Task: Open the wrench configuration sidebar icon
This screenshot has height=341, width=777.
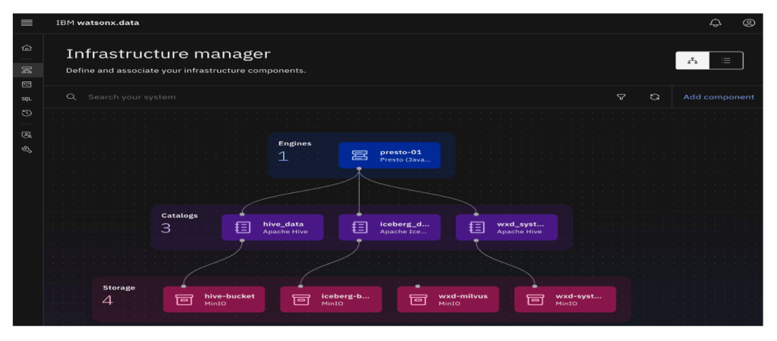Action: coord(27,149)
